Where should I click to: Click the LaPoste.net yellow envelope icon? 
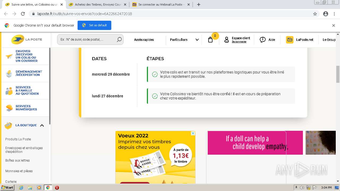(x=290, y=40)
